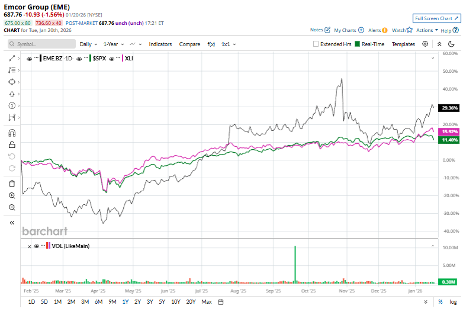Open Alerts bell icon
Viewport: 463px width, 312px height.
click(384, 30)
